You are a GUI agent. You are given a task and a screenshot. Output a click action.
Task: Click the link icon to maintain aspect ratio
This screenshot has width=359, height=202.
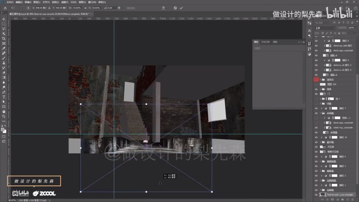click(85, 8)
